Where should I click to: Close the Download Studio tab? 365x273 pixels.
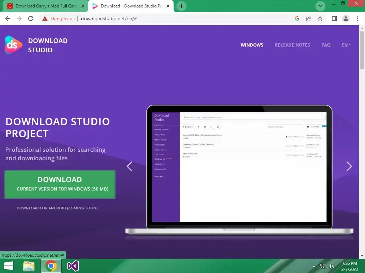point(168,6)
